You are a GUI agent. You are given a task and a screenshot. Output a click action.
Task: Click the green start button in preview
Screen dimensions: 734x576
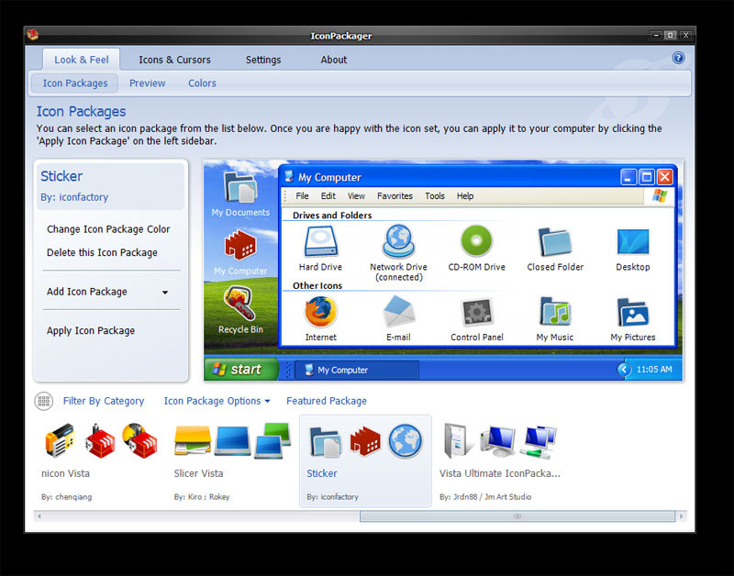click(241, 370)
